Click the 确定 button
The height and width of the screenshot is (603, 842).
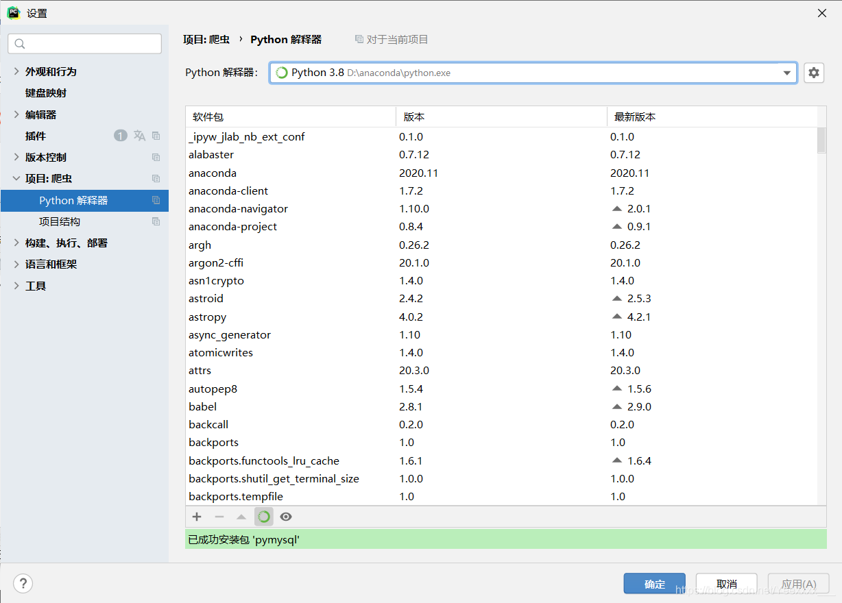655,584
